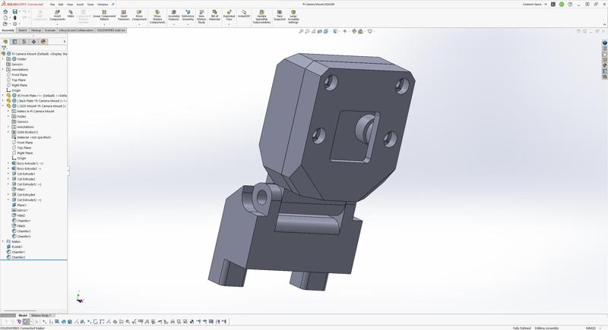Open Bill of Materials tool
The width and height of the screenshot is (608, 330).
pos(214,16)
